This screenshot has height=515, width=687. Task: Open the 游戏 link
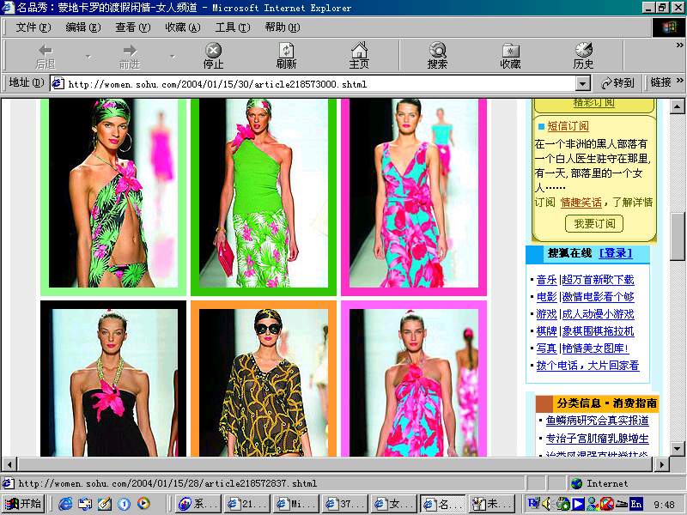pyautogui.click(x=546, y=314)
